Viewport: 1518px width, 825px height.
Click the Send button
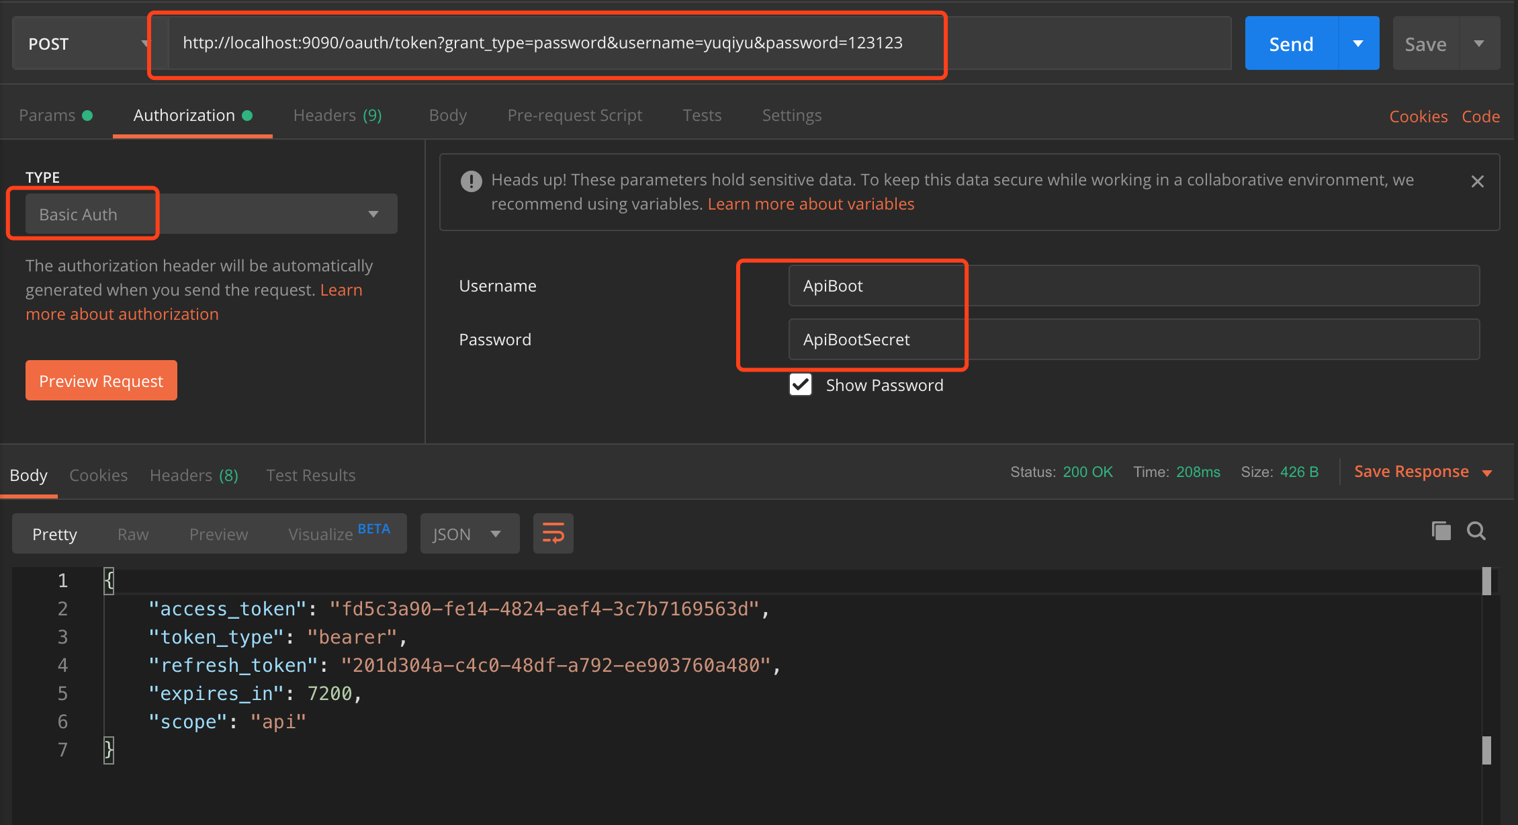point(1291,44)
